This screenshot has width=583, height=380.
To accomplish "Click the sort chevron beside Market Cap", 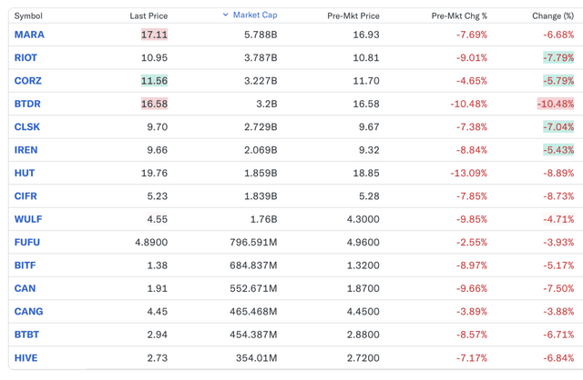I will click(226, 15).
